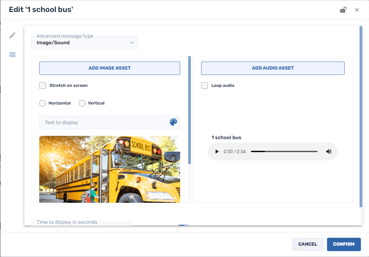This screenshot has width=369, height=257.
Task: Click the ADD IMAGE ASSET button
Action: pyautogui.click(x=110, y=68)
